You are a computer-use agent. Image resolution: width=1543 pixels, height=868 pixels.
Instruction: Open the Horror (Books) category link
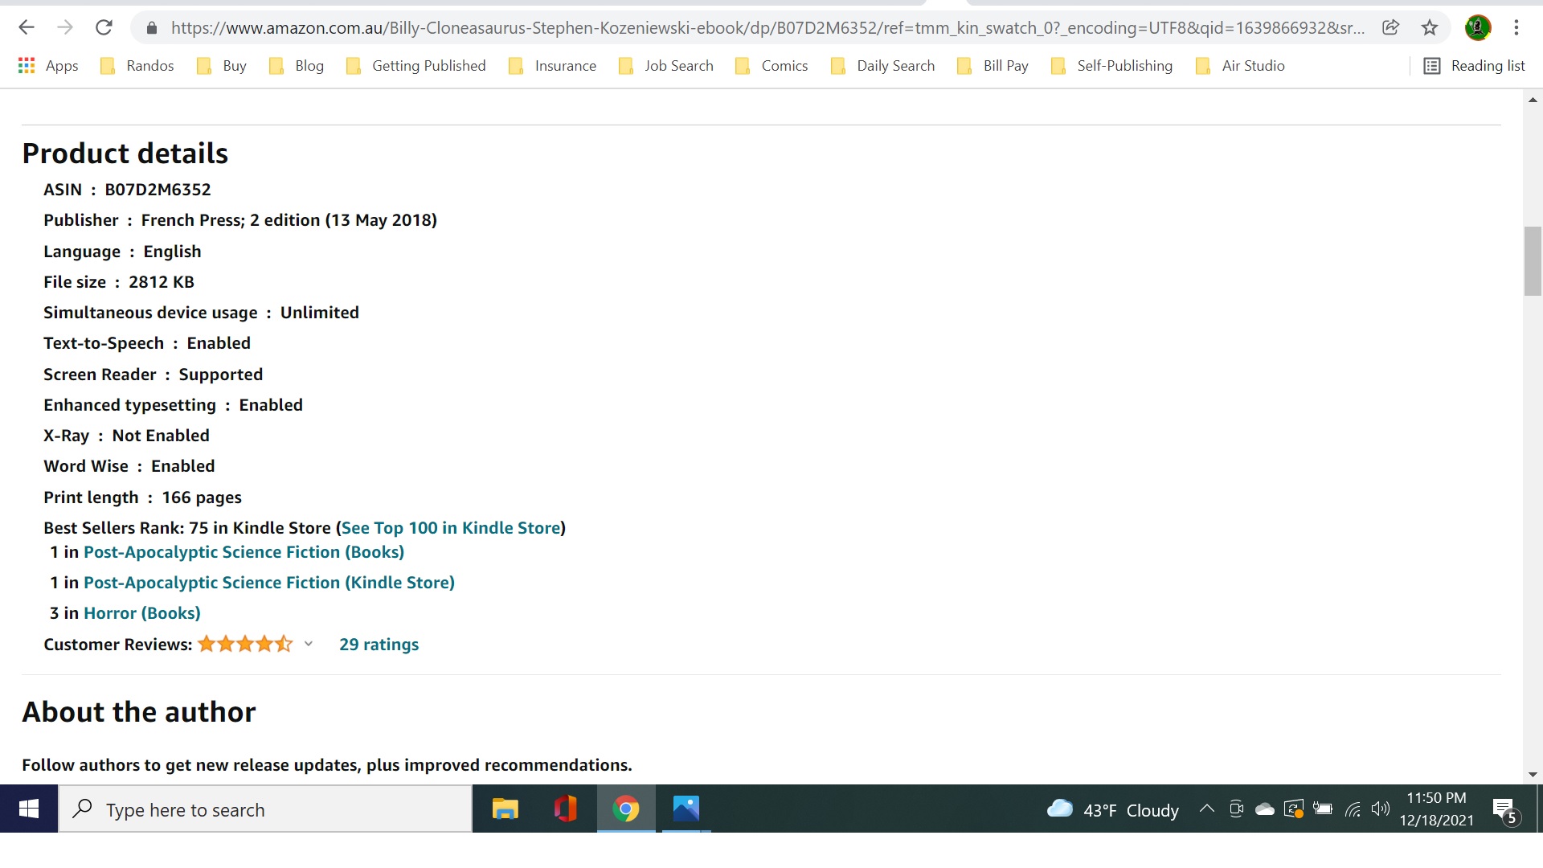point(142,613)
